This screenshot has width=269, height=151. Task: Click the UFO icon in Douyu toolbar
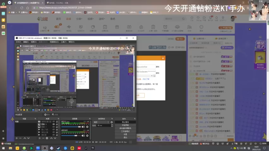(177, 27)
